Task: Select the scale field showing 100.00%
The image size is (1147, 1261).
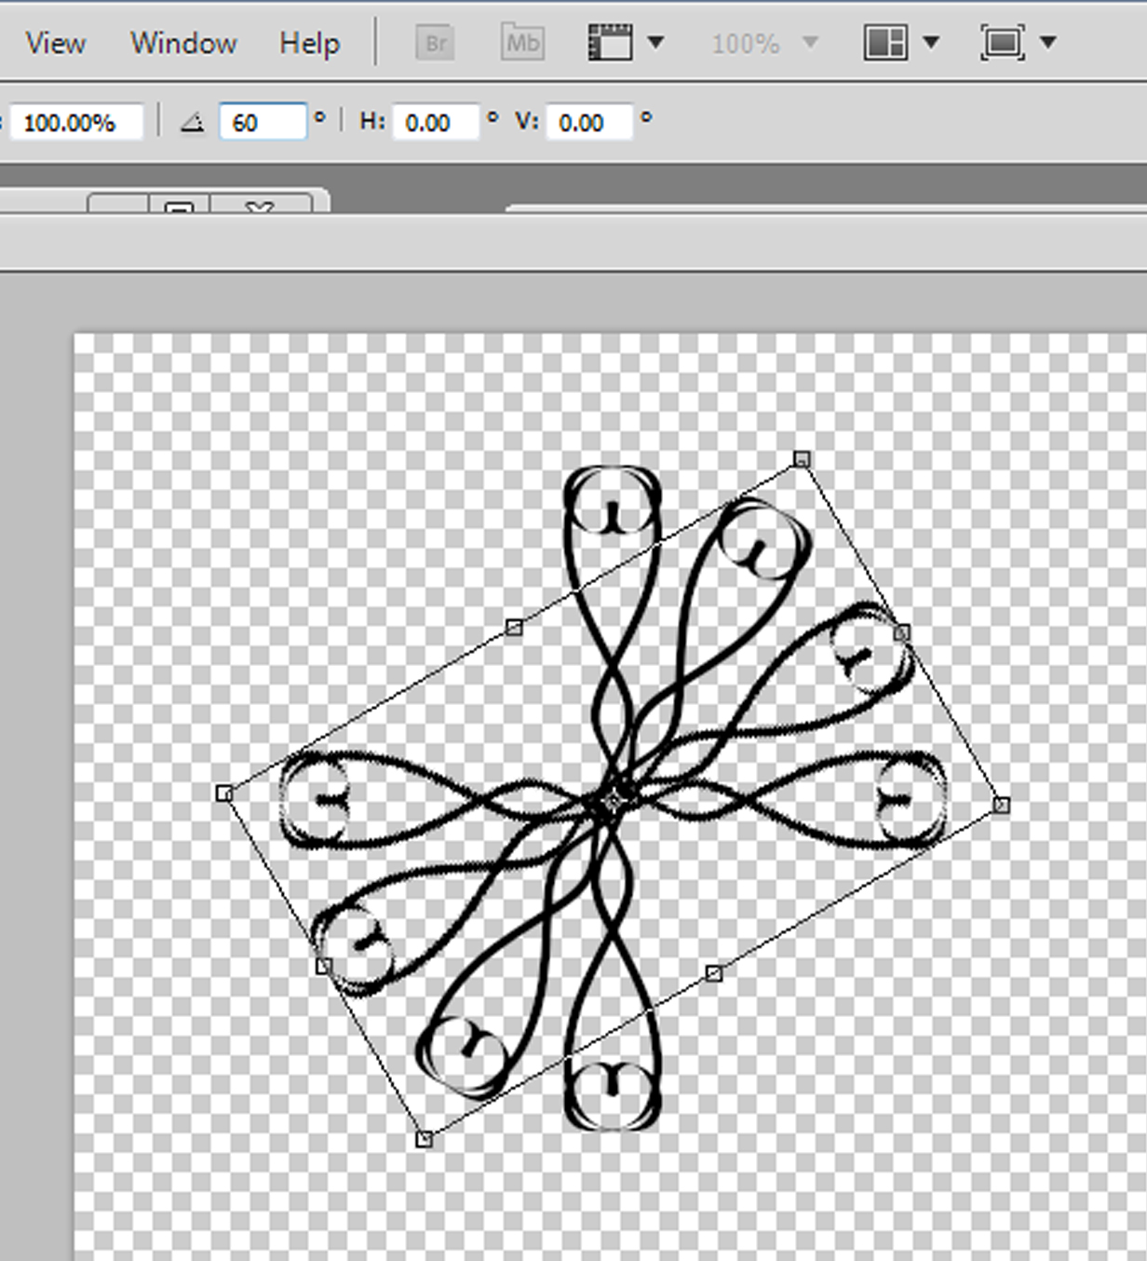Action: pos(74,120)
